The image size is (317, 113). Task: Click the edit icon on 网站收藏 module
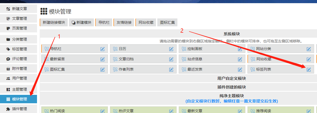pyautogui.click(x=309, y=59)
